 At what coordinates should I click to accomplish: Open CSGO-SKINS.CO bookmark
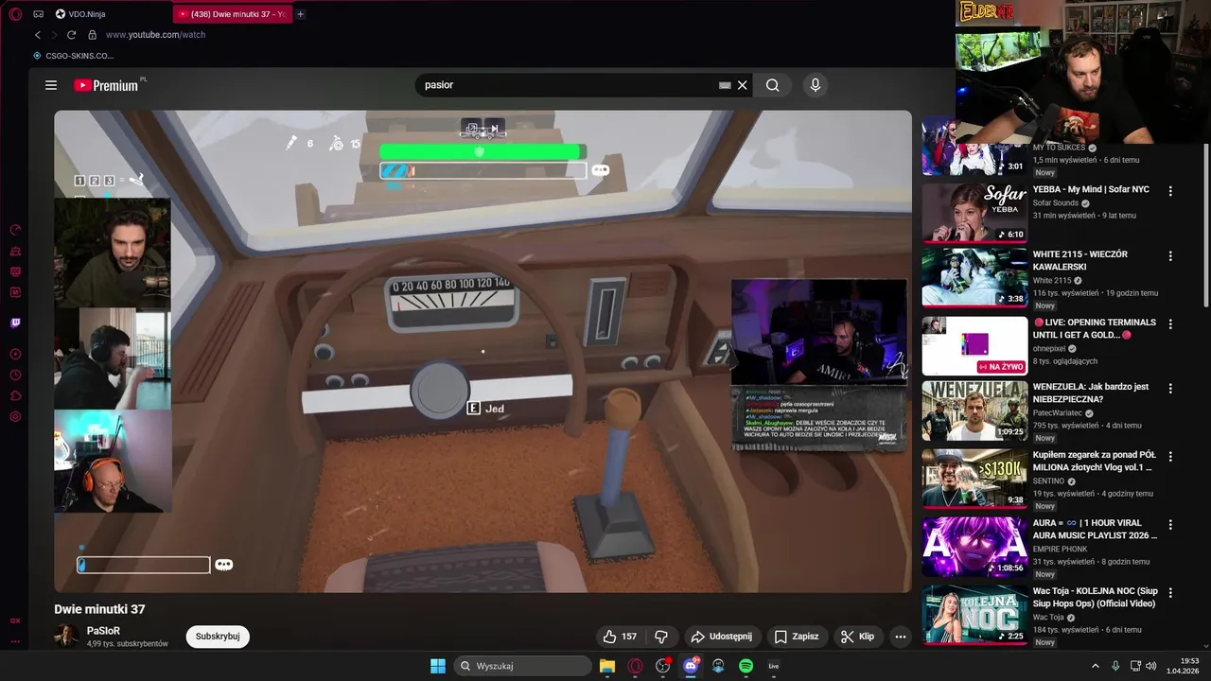coord(74,56)
